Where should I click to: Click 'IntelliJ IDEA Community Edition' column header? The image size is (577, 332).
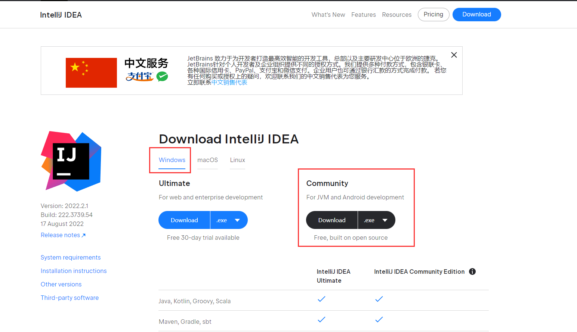[419, 272]
